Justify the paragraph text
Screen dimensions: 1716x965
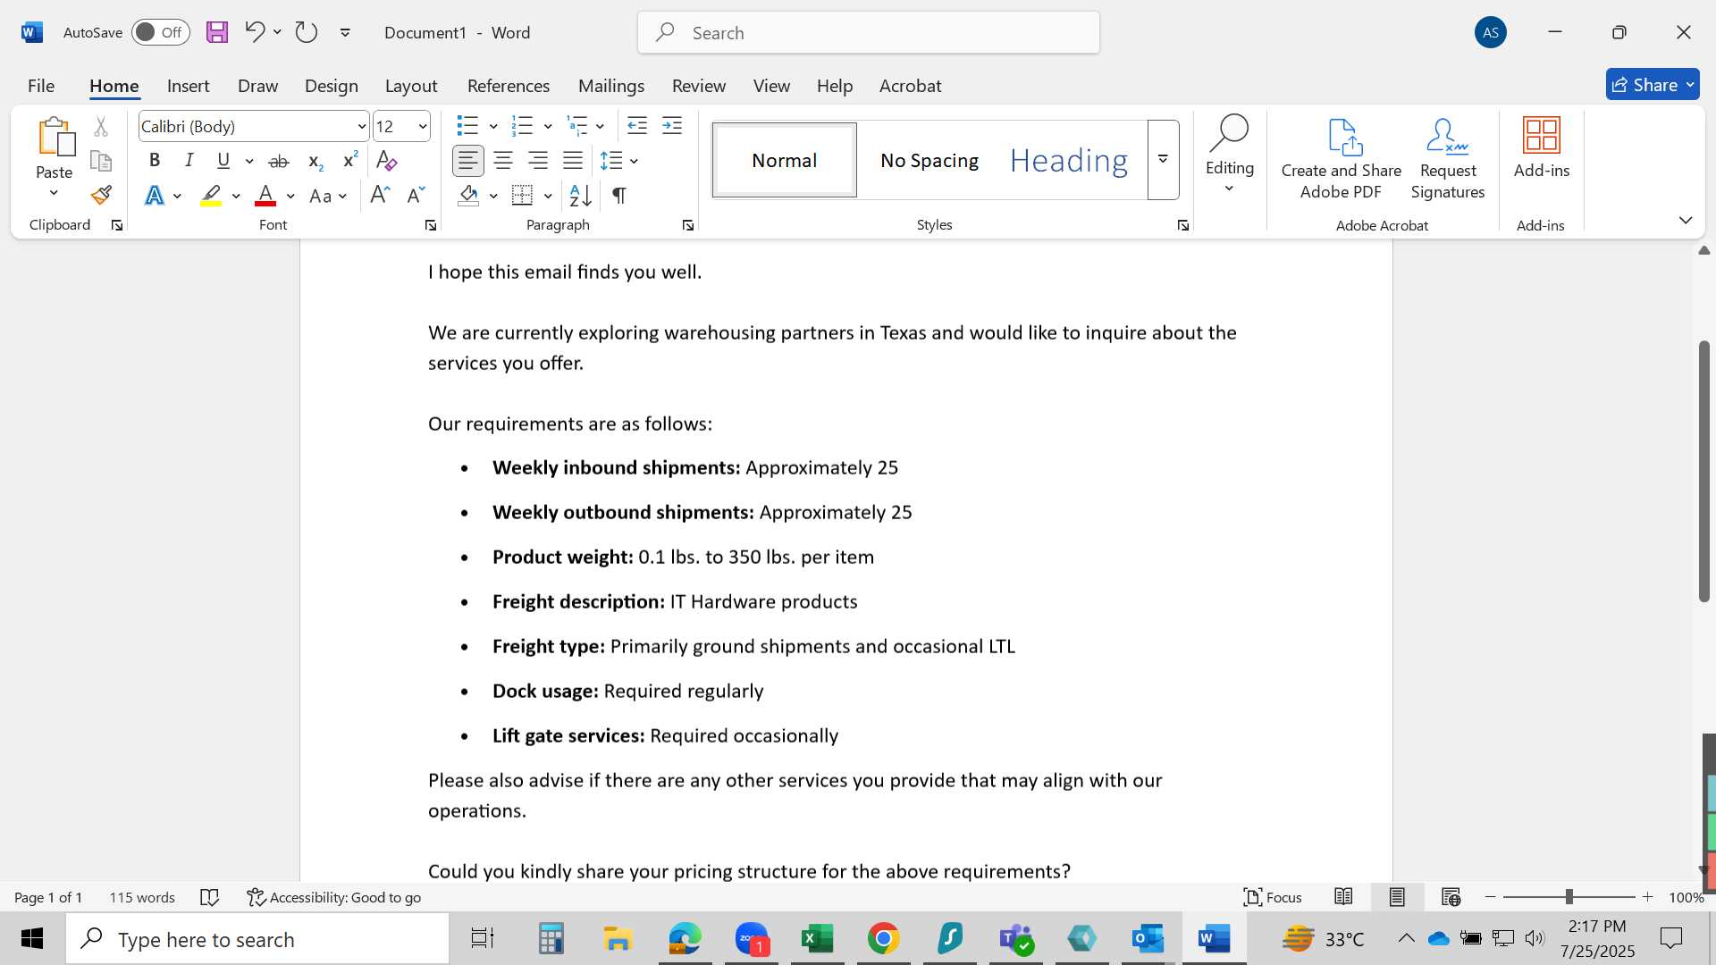[x=573, y=161]
